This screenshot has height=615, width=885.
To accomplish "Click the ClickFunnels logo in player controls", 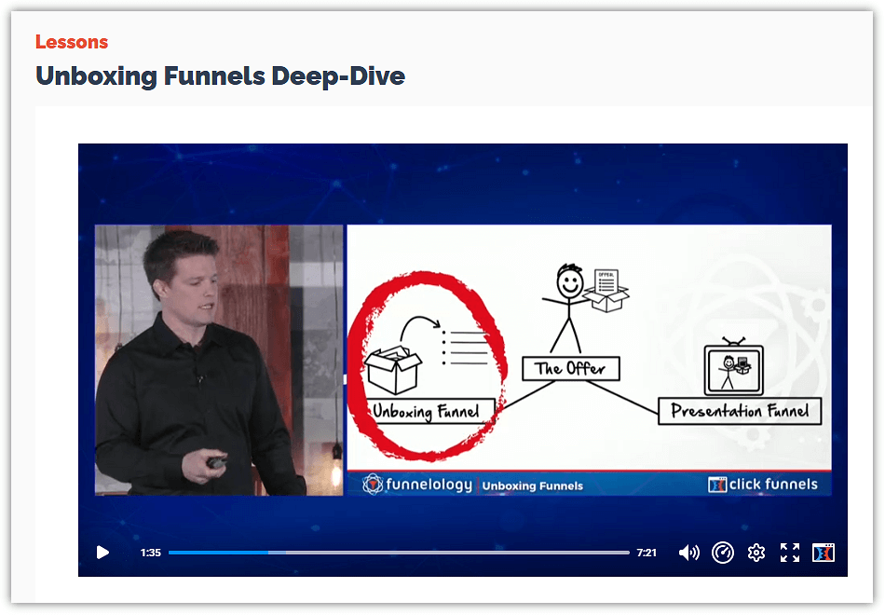I will (x=824, y=553).
